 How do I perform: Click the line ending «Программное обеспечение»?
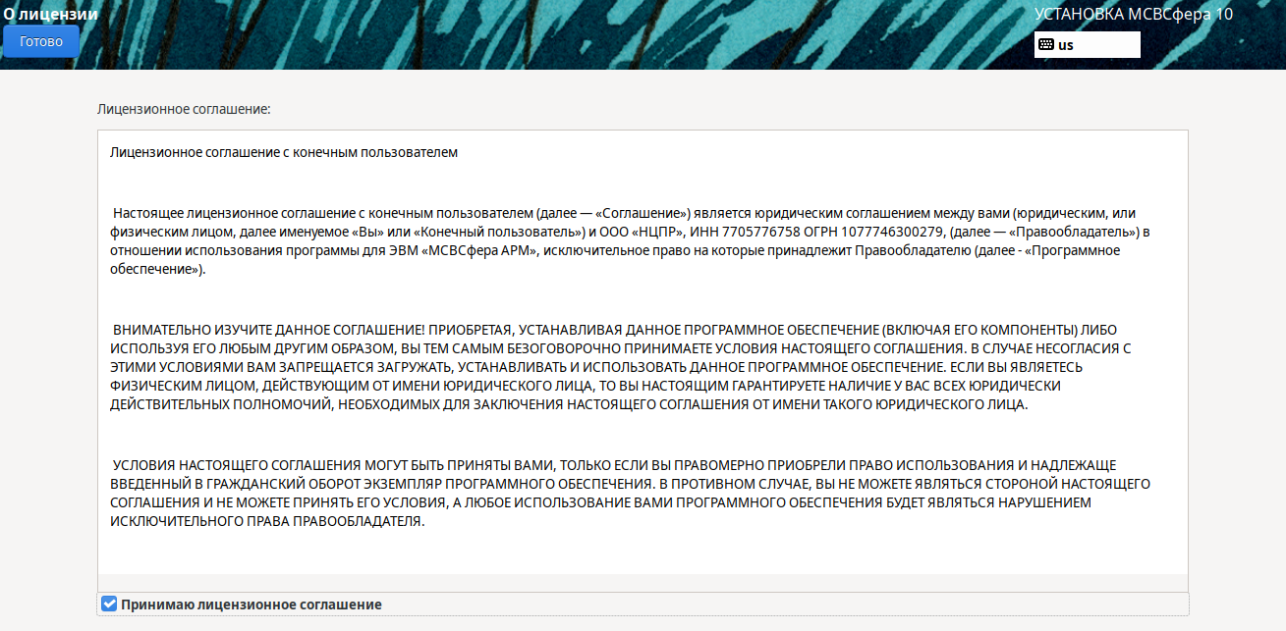(x=157, y=269)
